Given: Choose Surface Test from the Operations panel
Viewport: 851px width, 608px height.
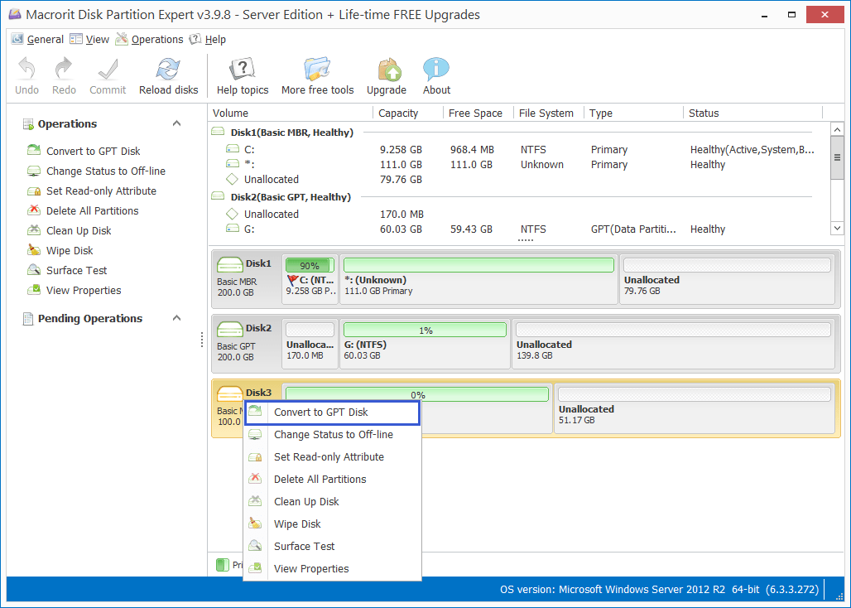Looking at the screenshot, I should [75, 270].
